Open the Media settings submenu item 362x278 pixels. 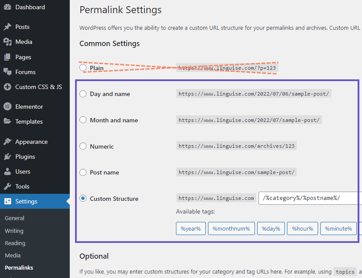(x=13, y=255)
